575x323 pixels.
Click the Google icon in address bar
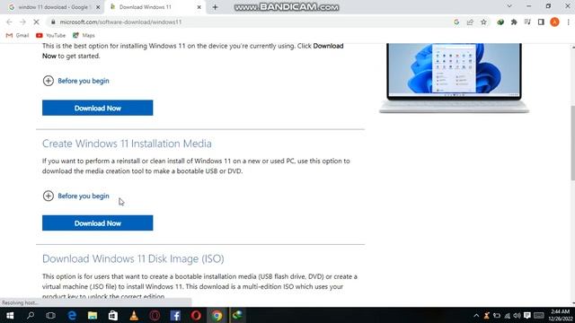pos(456,22)
